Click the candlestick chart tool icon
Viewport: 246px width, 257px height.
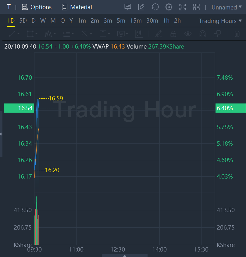click(139, 34)
